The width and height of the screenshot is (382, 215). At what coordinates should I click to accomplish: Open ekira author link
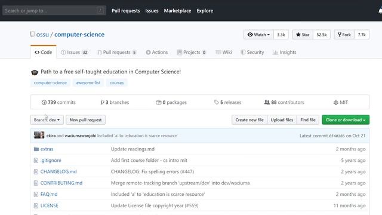pos(51,136)
